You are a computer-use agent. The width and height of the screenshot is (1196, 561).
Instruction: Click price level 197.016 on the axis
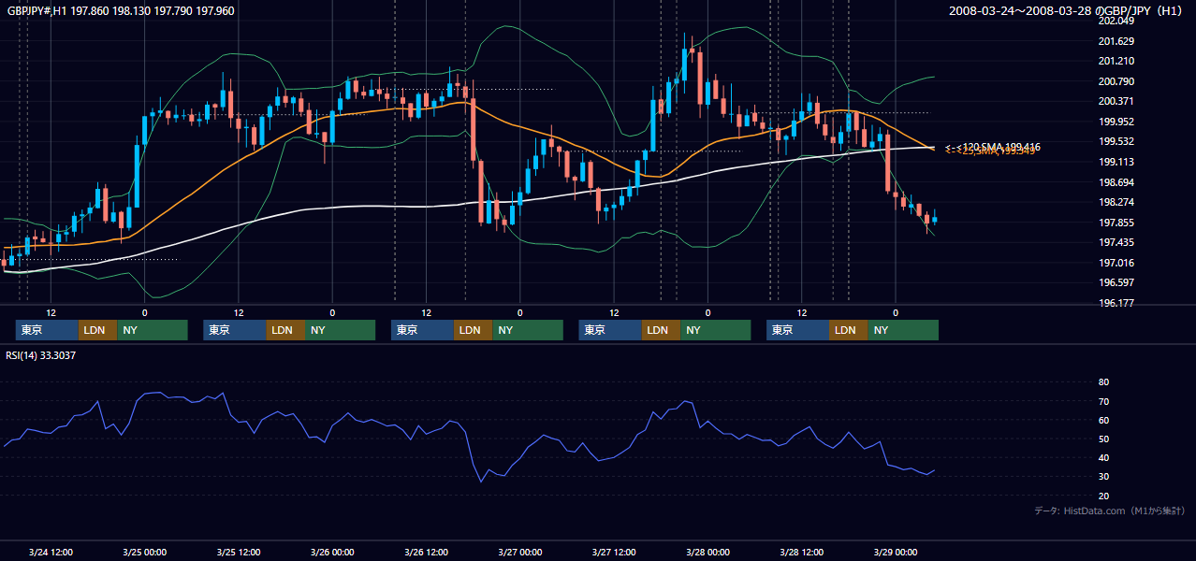1117,263
